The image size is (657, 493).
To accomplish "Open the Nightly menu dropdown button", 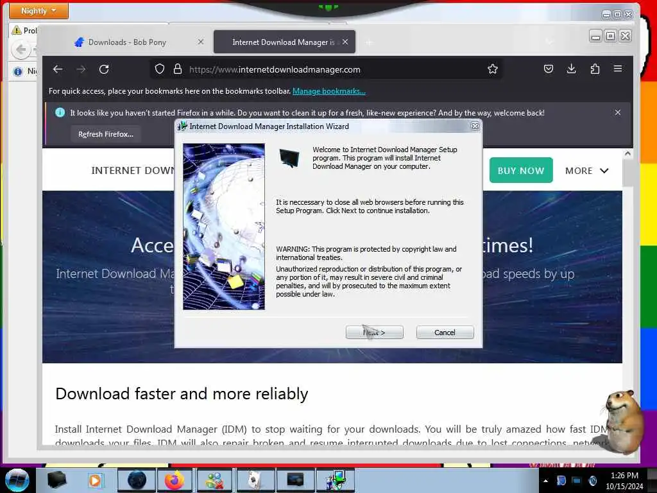I will click(38, 11).
